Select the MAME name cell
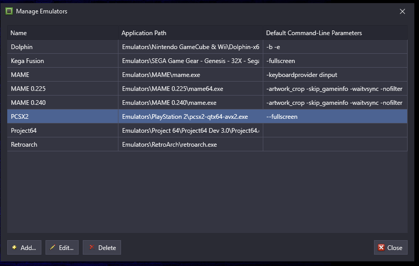Viewport: 419px width, 266px height. pyautogui.click(x=63, y=75)
